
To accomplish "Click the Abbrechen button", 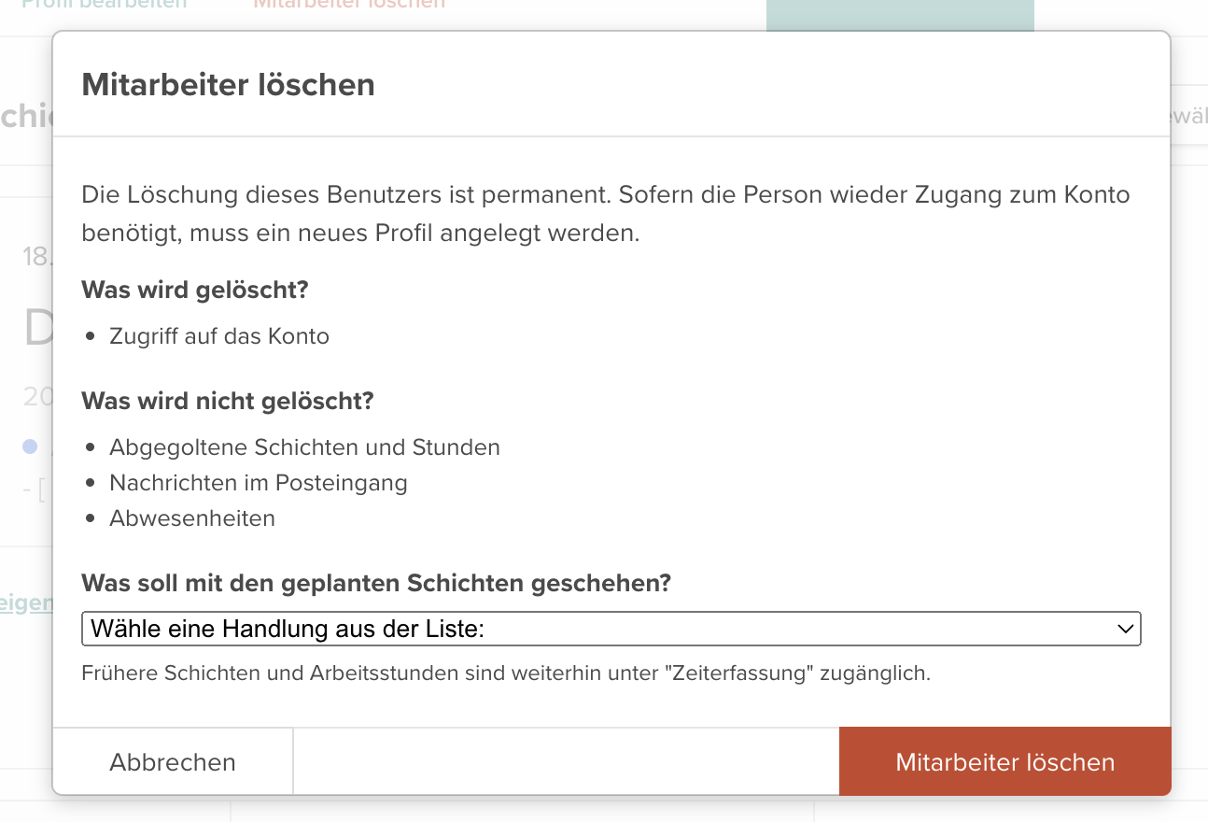I will (x=173, y=762).
